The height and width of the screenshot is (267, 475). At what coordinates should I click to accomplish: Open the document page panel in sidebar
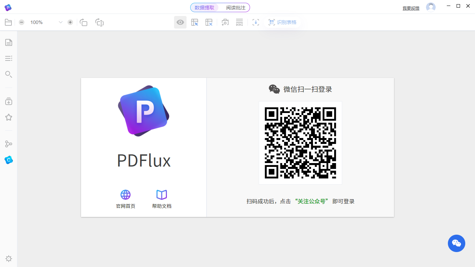point(9,42)
